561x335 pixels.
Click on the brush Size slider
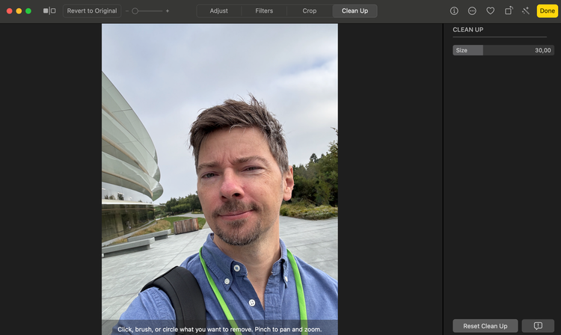502,50
